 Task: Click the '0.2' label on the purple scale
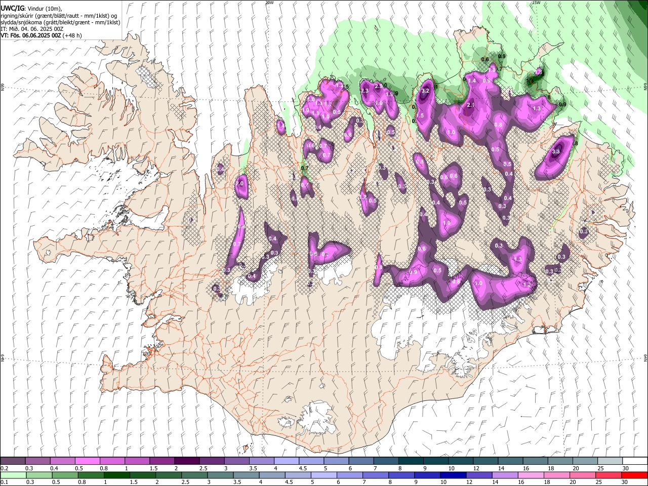point(4,468)
